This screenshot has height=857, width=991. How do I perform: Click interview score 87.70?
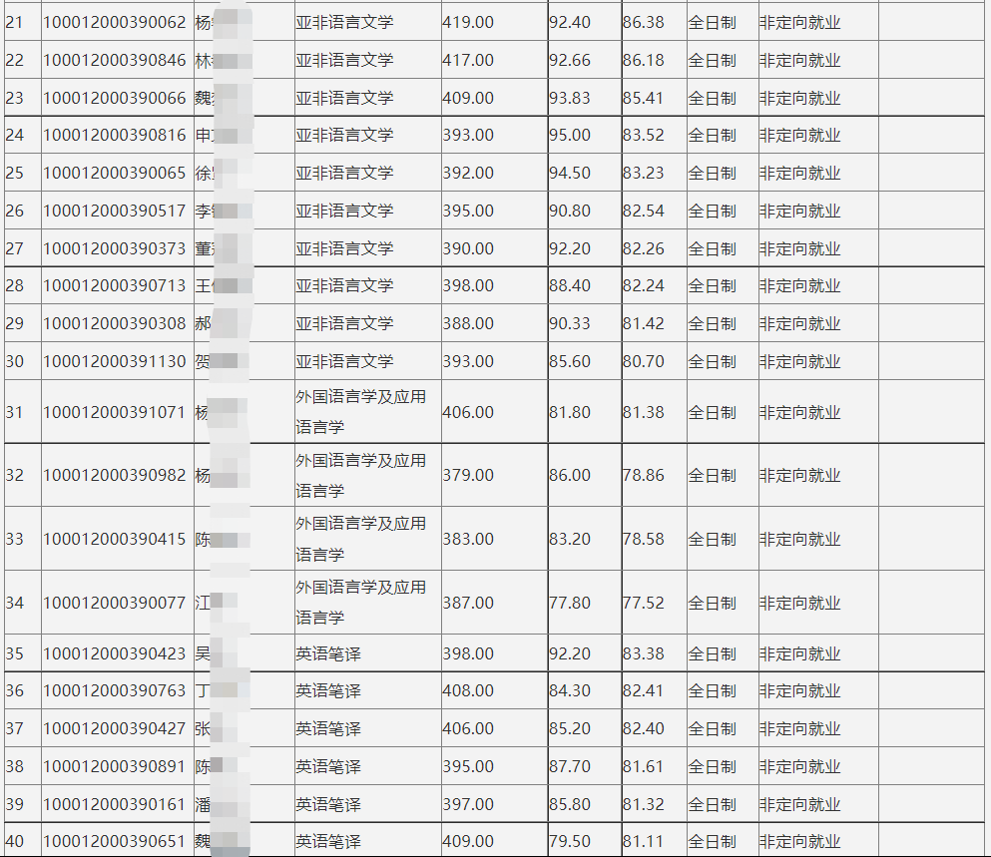coord(570,766)
